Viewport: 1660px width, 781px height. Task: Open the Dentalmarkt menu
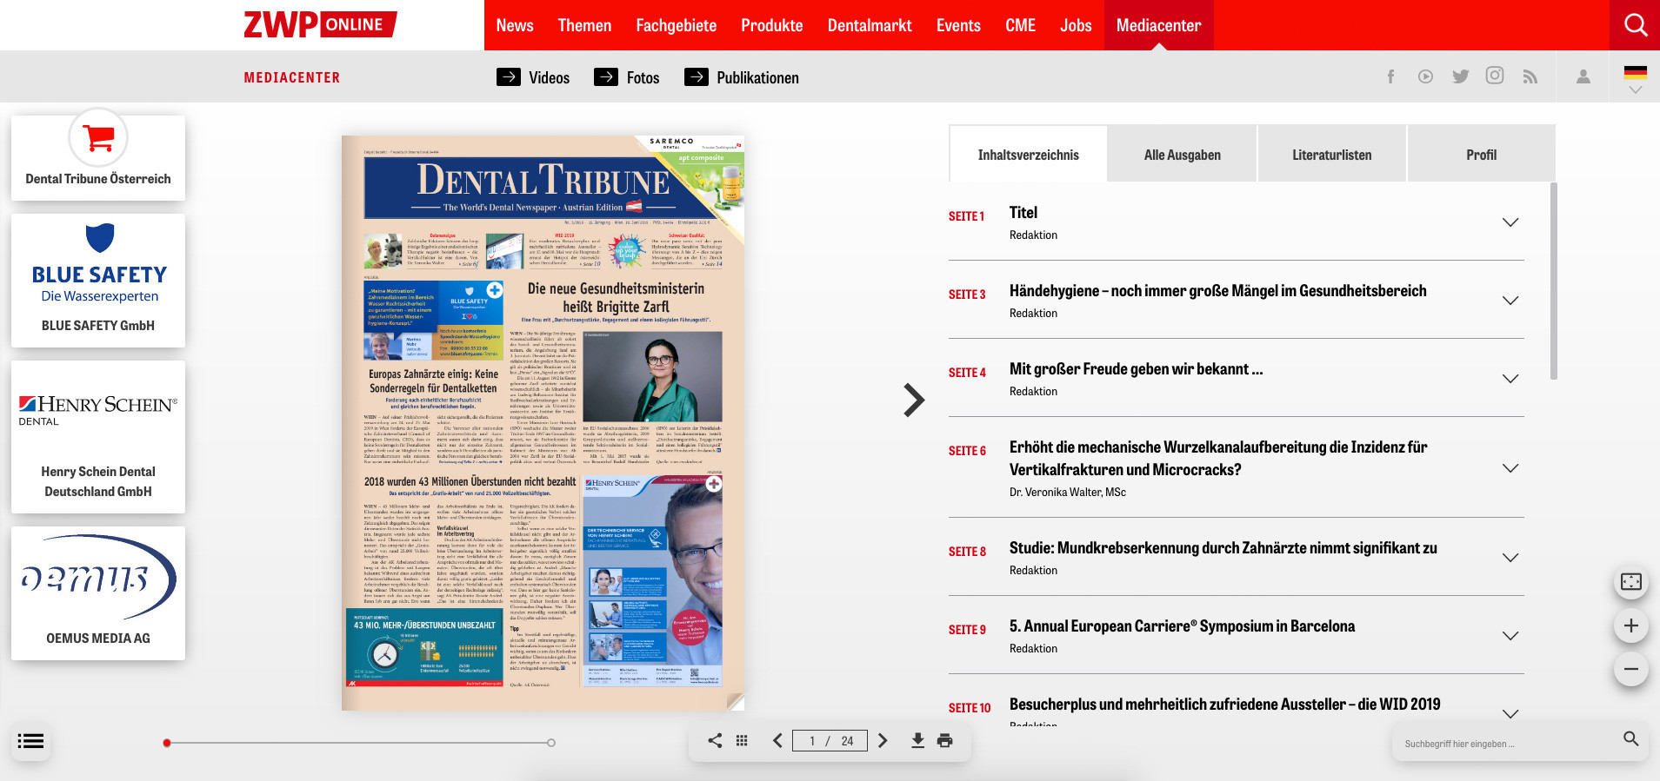point(870,25)
